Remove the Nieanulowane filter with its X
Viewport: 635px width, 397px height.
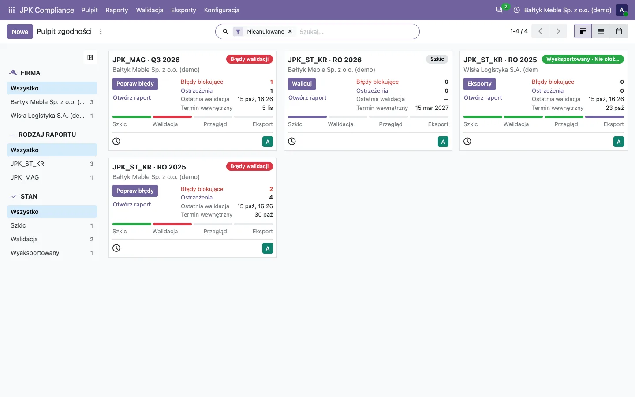290,32
